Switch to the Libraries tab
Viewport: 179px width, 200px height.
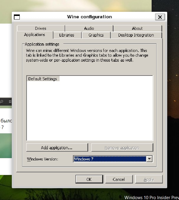67,35
